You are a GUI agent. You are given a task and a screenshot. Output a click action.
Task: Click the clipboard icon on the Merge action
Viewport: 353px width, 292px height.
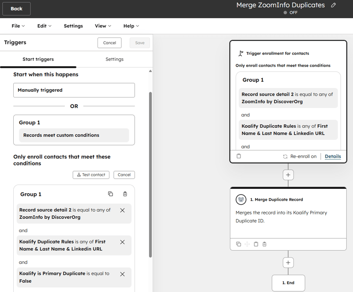[x=256, y=244]
